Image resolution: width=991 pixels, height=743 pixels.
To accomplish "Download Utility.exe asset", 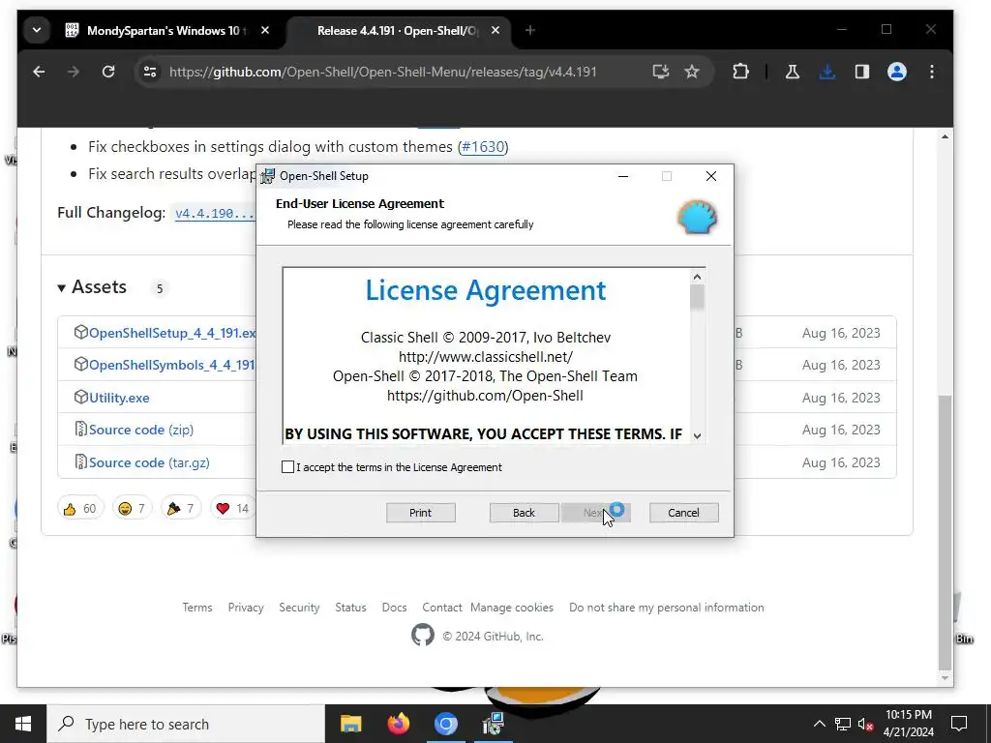I will pyautogui.click(x=119, y=398).
